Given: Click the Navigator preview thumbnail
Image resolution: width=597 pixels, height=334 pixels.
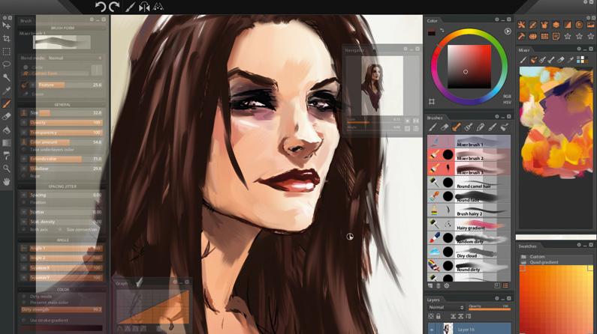Looking at the screenshot, I should click(382, 85).
